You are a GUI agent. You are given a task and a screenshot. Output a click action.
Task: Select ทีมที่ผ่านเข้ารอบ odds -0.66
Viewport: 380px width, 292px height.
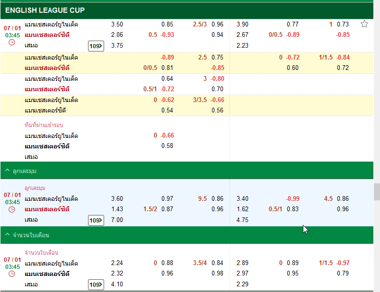[x=167, y=136]
